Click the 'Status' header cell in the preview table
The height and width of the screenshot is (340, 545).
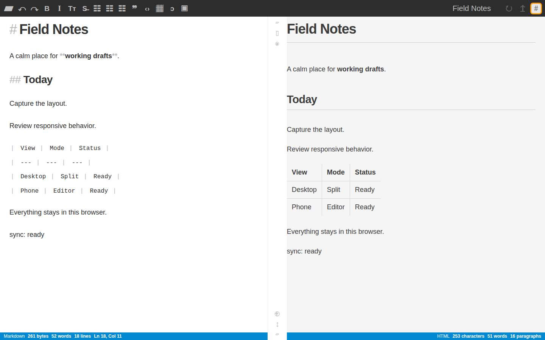click(x=365, y=172)
